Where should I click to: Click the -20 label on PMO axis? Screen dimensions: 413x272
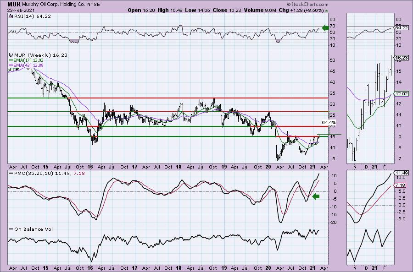point(334,223)
